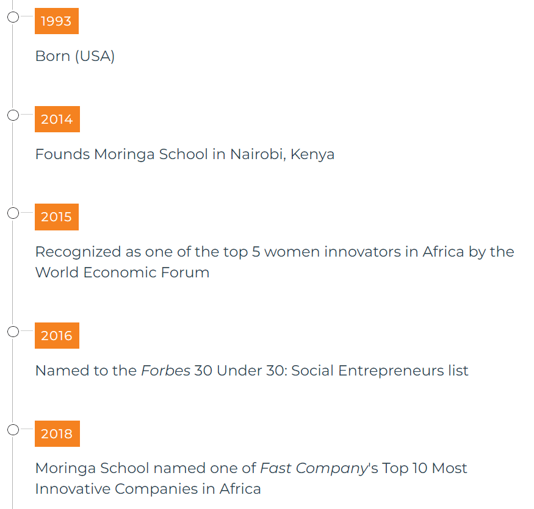Click the italic 'Fast Company' text
The image size is (534, 509).
[314, 469]
